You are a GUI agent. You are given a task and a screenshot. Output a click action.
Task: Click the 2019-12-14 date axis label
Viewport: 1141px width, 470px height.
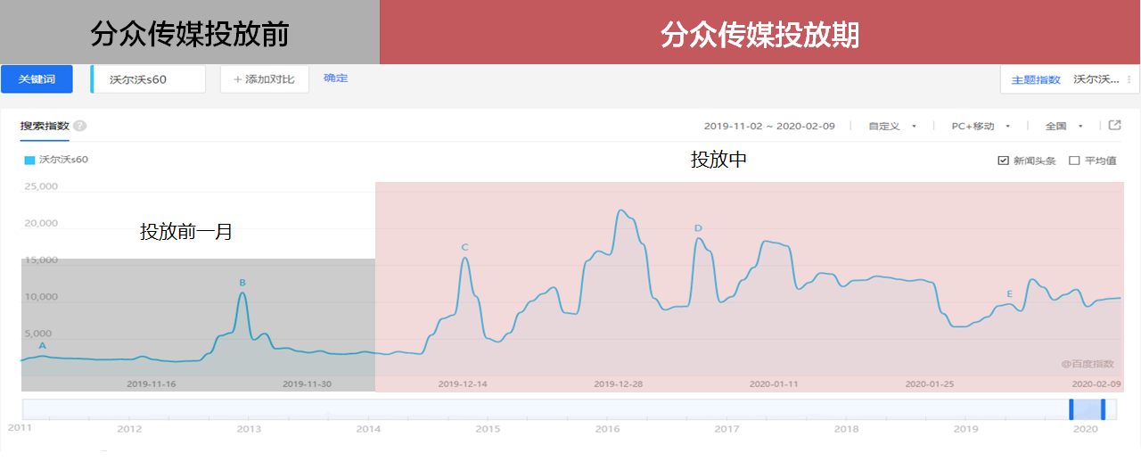click(x=463, y=383)
